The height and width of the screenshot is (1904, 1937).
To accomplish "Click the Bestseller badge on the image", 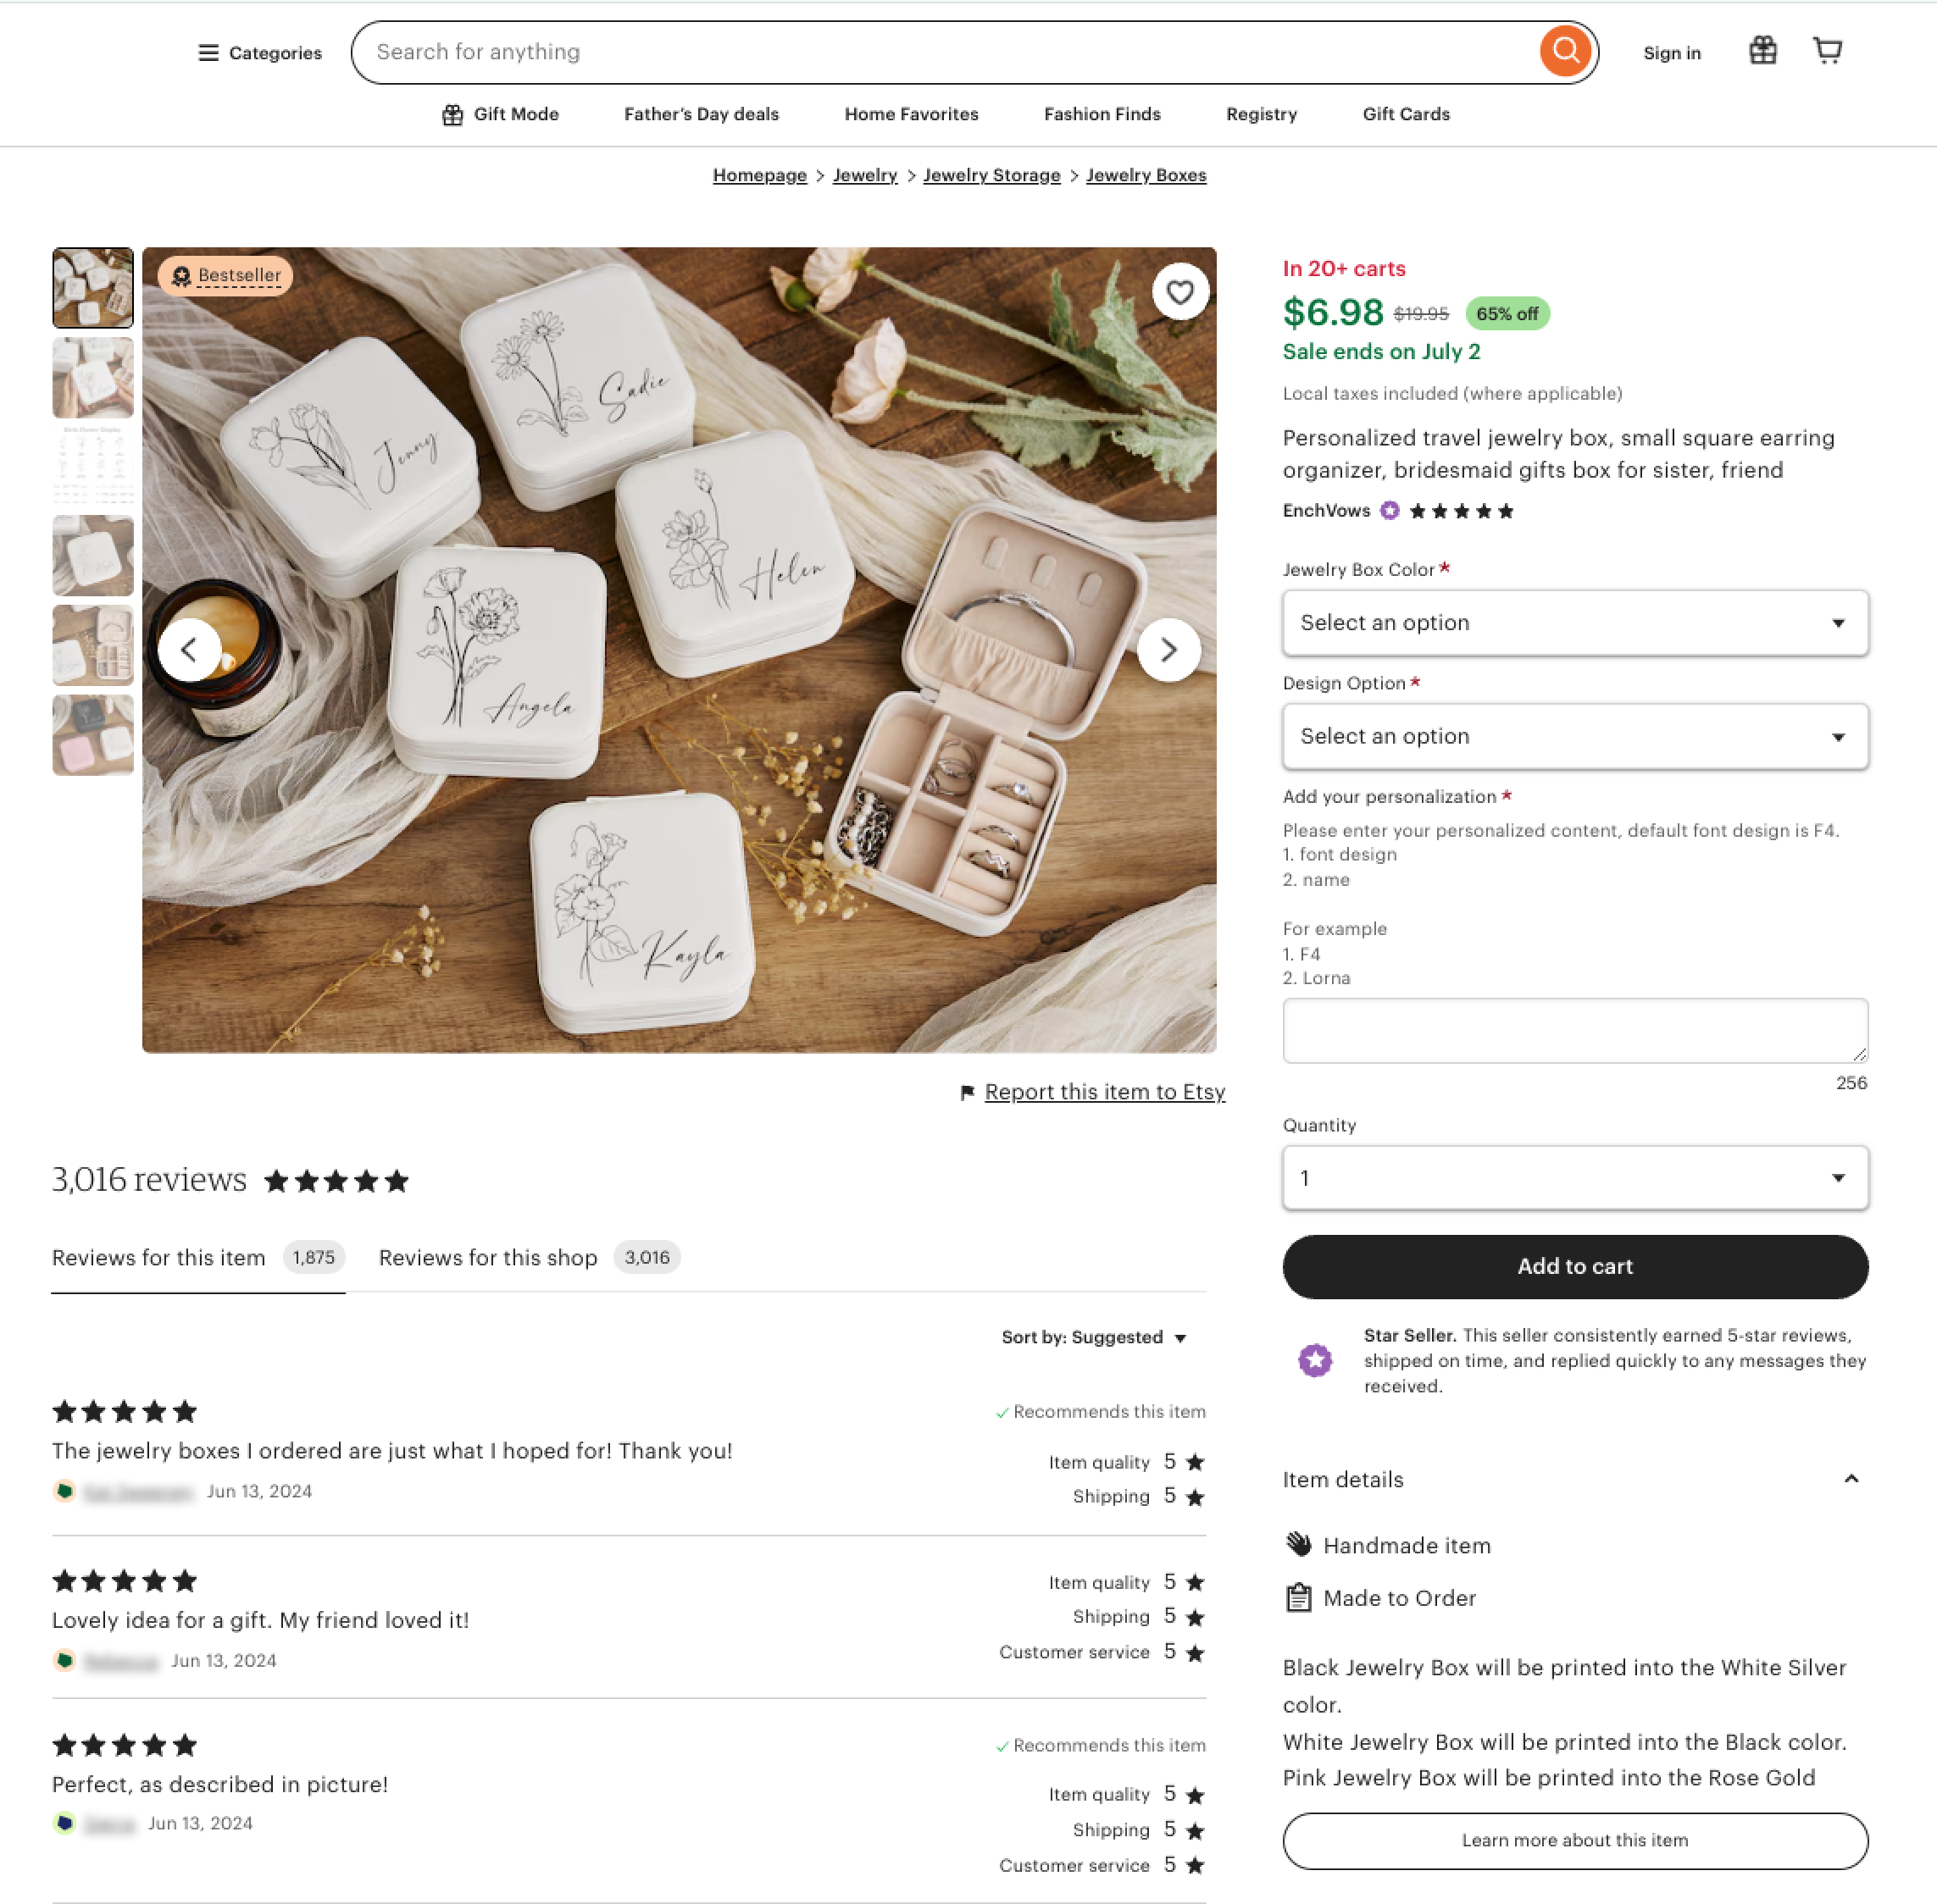I will point(226,275).
